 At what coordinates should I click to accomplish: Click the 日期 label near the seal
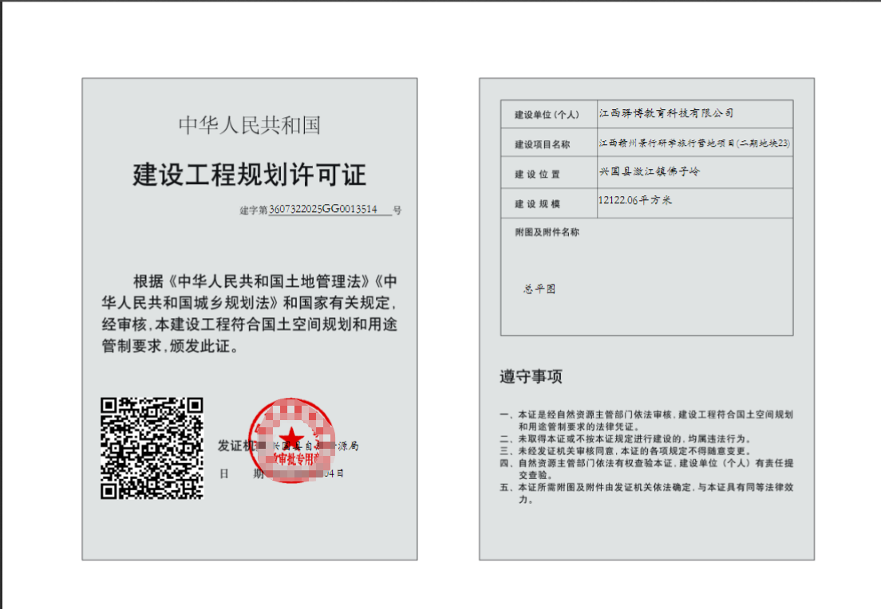[x=240, y=473]
